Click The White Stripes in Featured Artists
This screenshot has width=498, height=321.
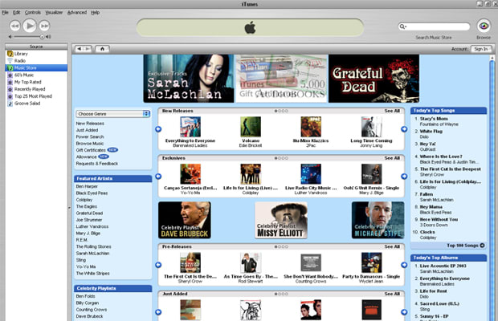click(x=92, y=274)
